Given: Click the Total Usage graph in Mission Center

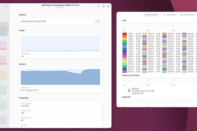Looking at the screenshot, I should click(60, 43).
